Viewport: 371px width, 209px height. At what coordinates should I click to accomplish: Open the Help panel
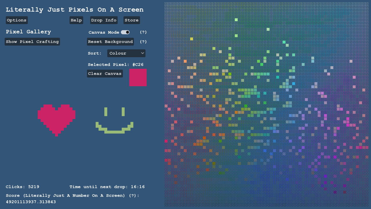76,20
